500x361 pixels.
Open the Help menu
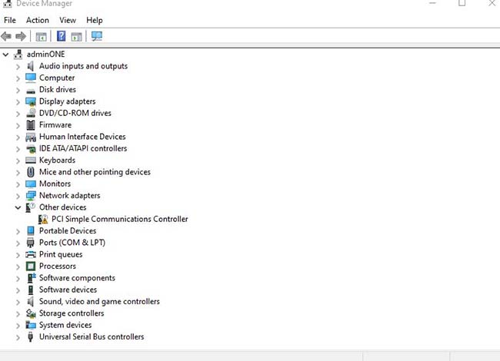pos(95,20)
